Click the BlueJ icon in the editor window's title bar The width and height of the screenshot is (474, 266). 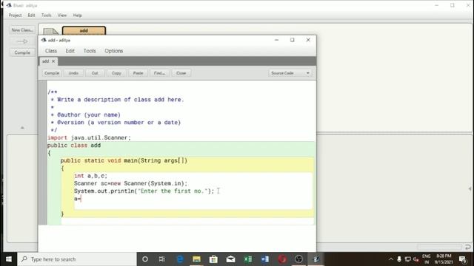(x=44, y=40)
